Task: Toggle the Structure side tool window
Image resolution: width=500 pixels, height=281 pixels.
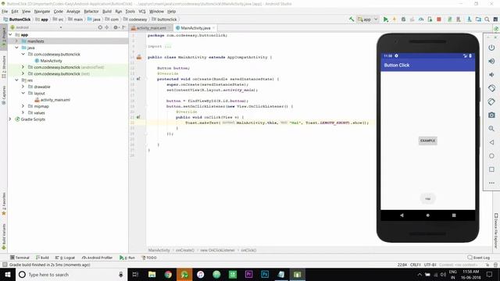Action: click(x=4, y=67)
